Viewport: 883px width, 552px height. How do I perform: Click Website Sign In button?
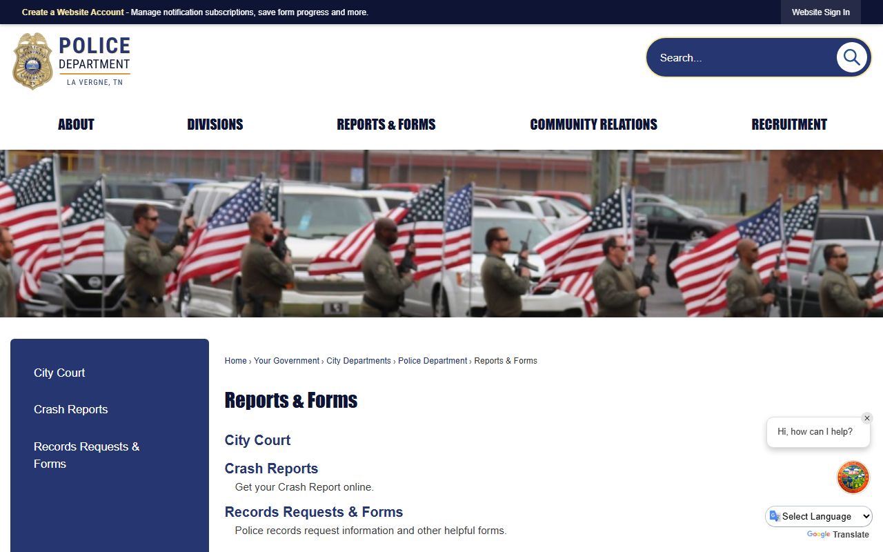tap(821, 12)
